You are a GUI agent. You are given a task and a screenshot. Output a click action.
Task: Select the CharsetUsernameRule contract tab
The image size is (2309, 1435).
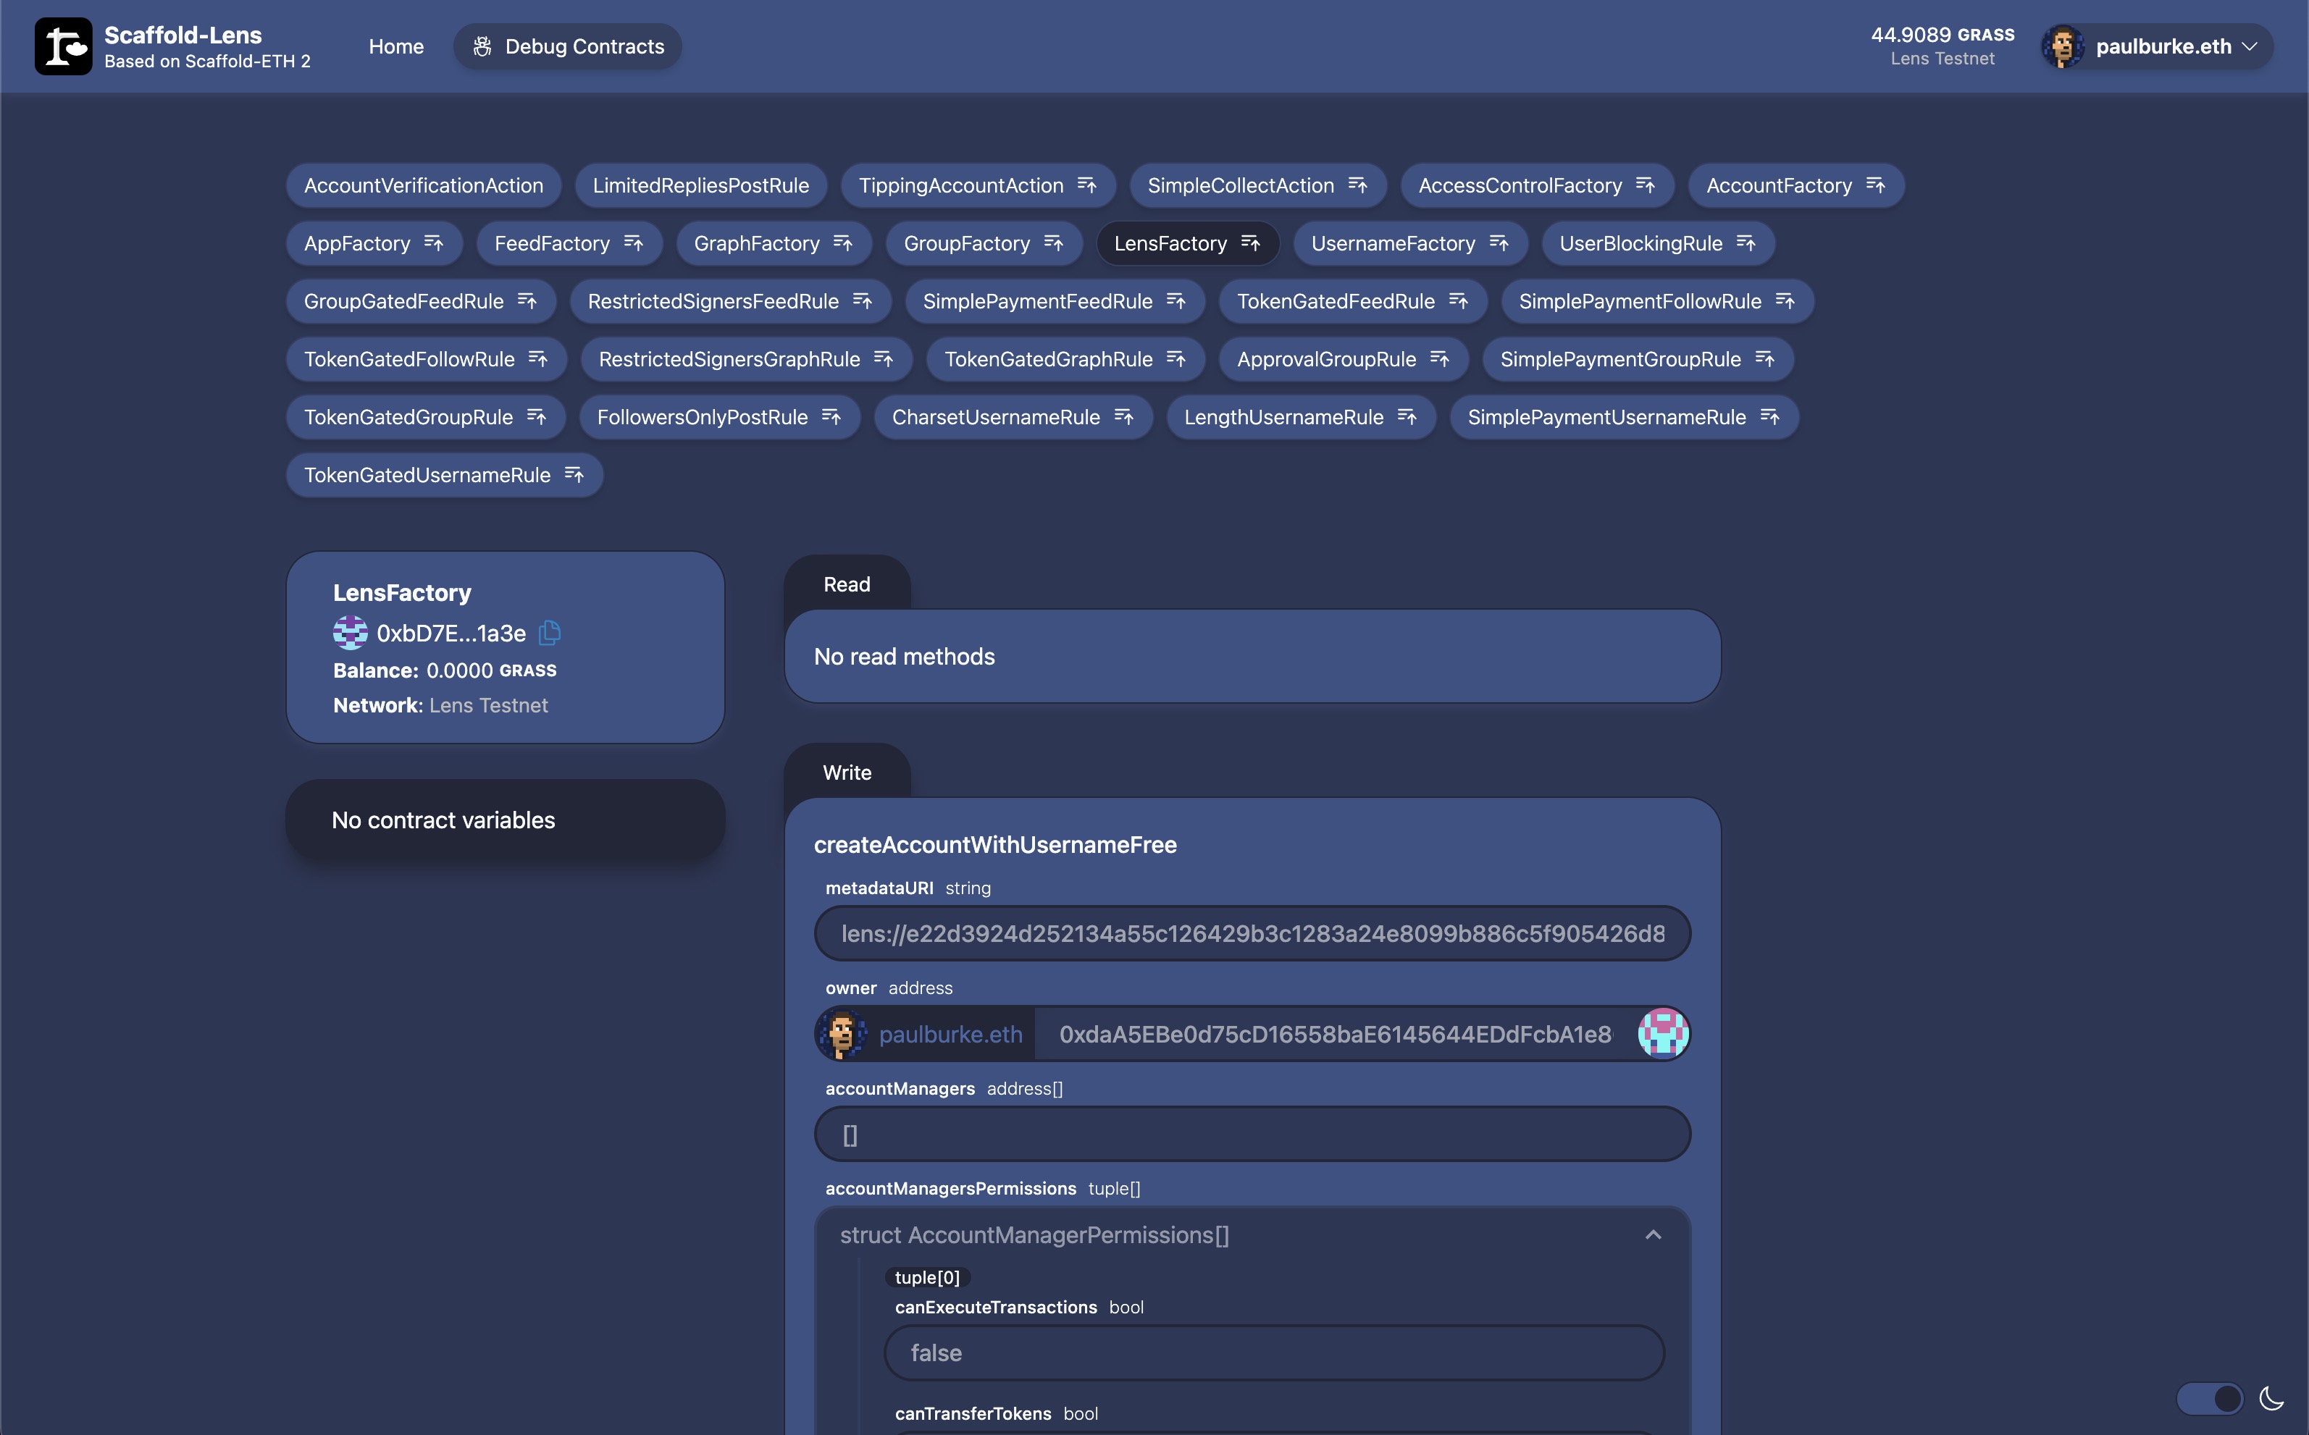[x=1013, y=416]
